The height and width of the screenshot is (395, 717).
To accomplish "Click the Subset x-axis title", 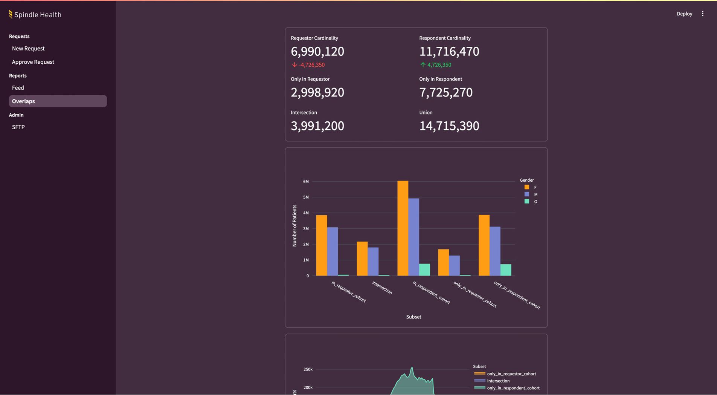I will coord(413,317).
